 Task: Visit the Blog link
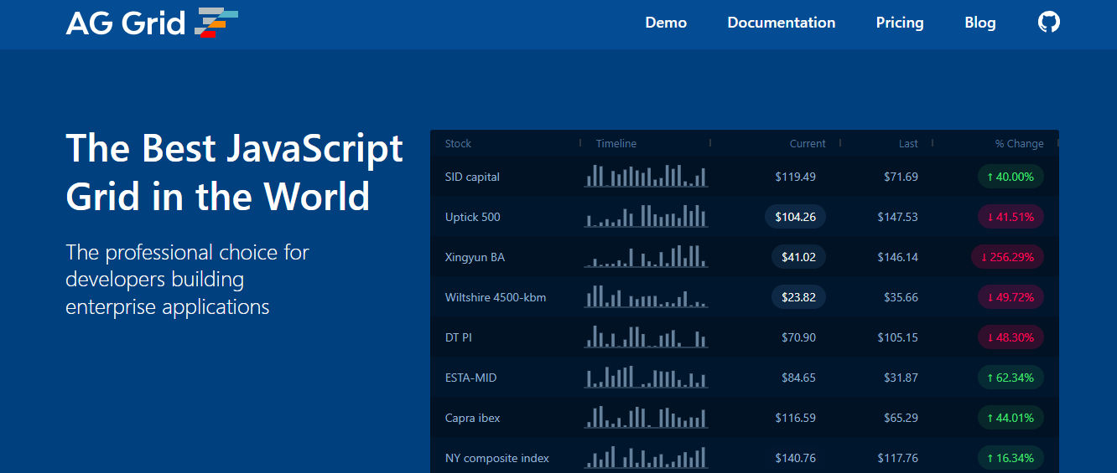coord(980,23)
